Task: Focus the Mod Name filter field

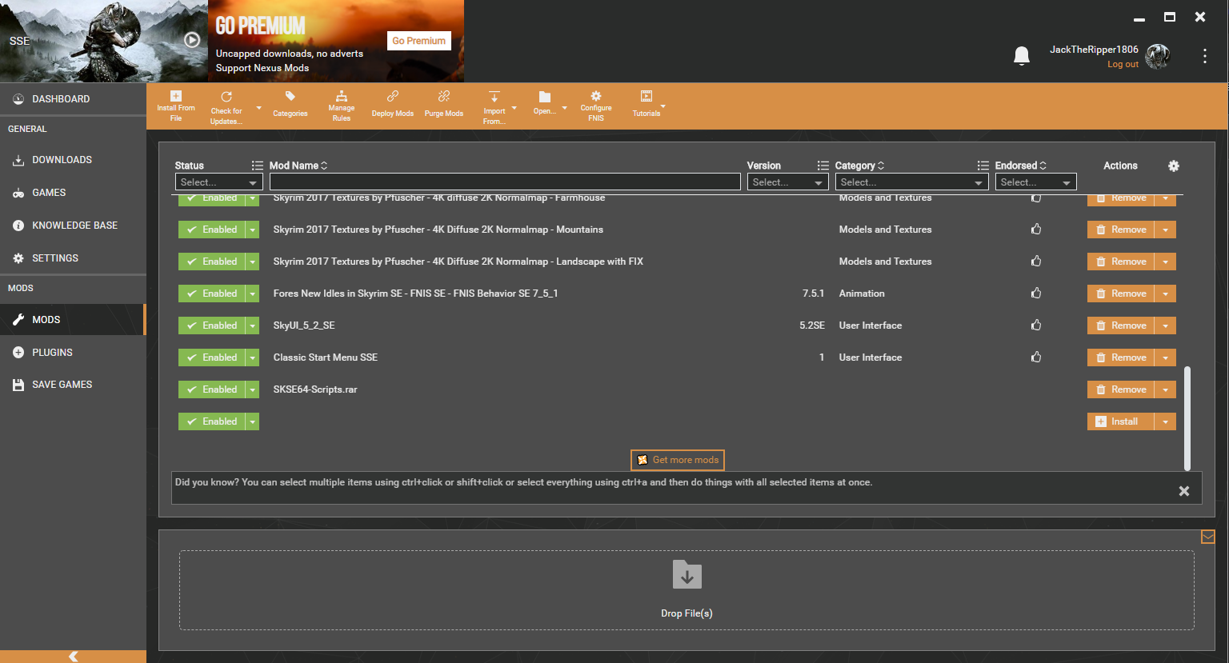Action: pyautogui.click(x=505, y=182)
